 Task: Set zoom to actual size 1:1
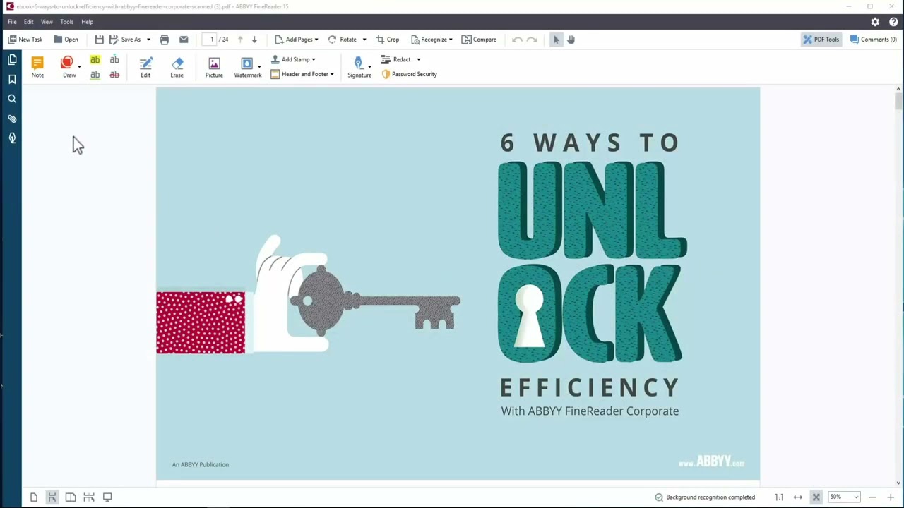(x=779, y=497)
